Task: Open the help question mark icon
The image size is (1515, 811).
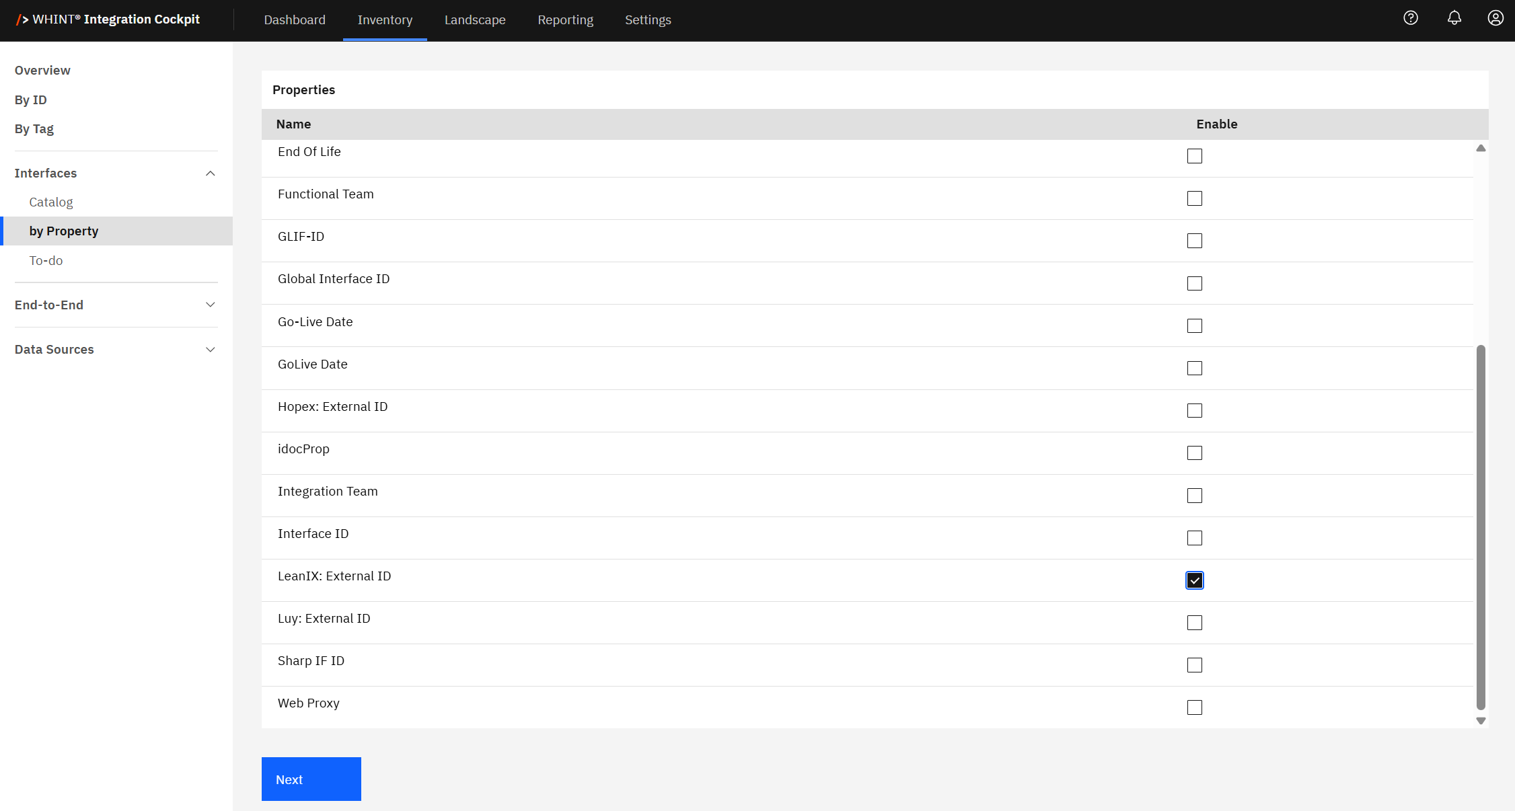Action: tap(1411, 18)
